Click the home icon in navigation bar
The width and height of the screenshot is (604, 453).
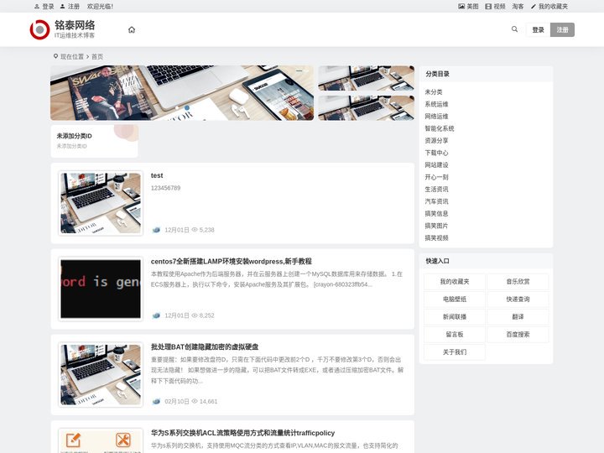pos(132,29)
